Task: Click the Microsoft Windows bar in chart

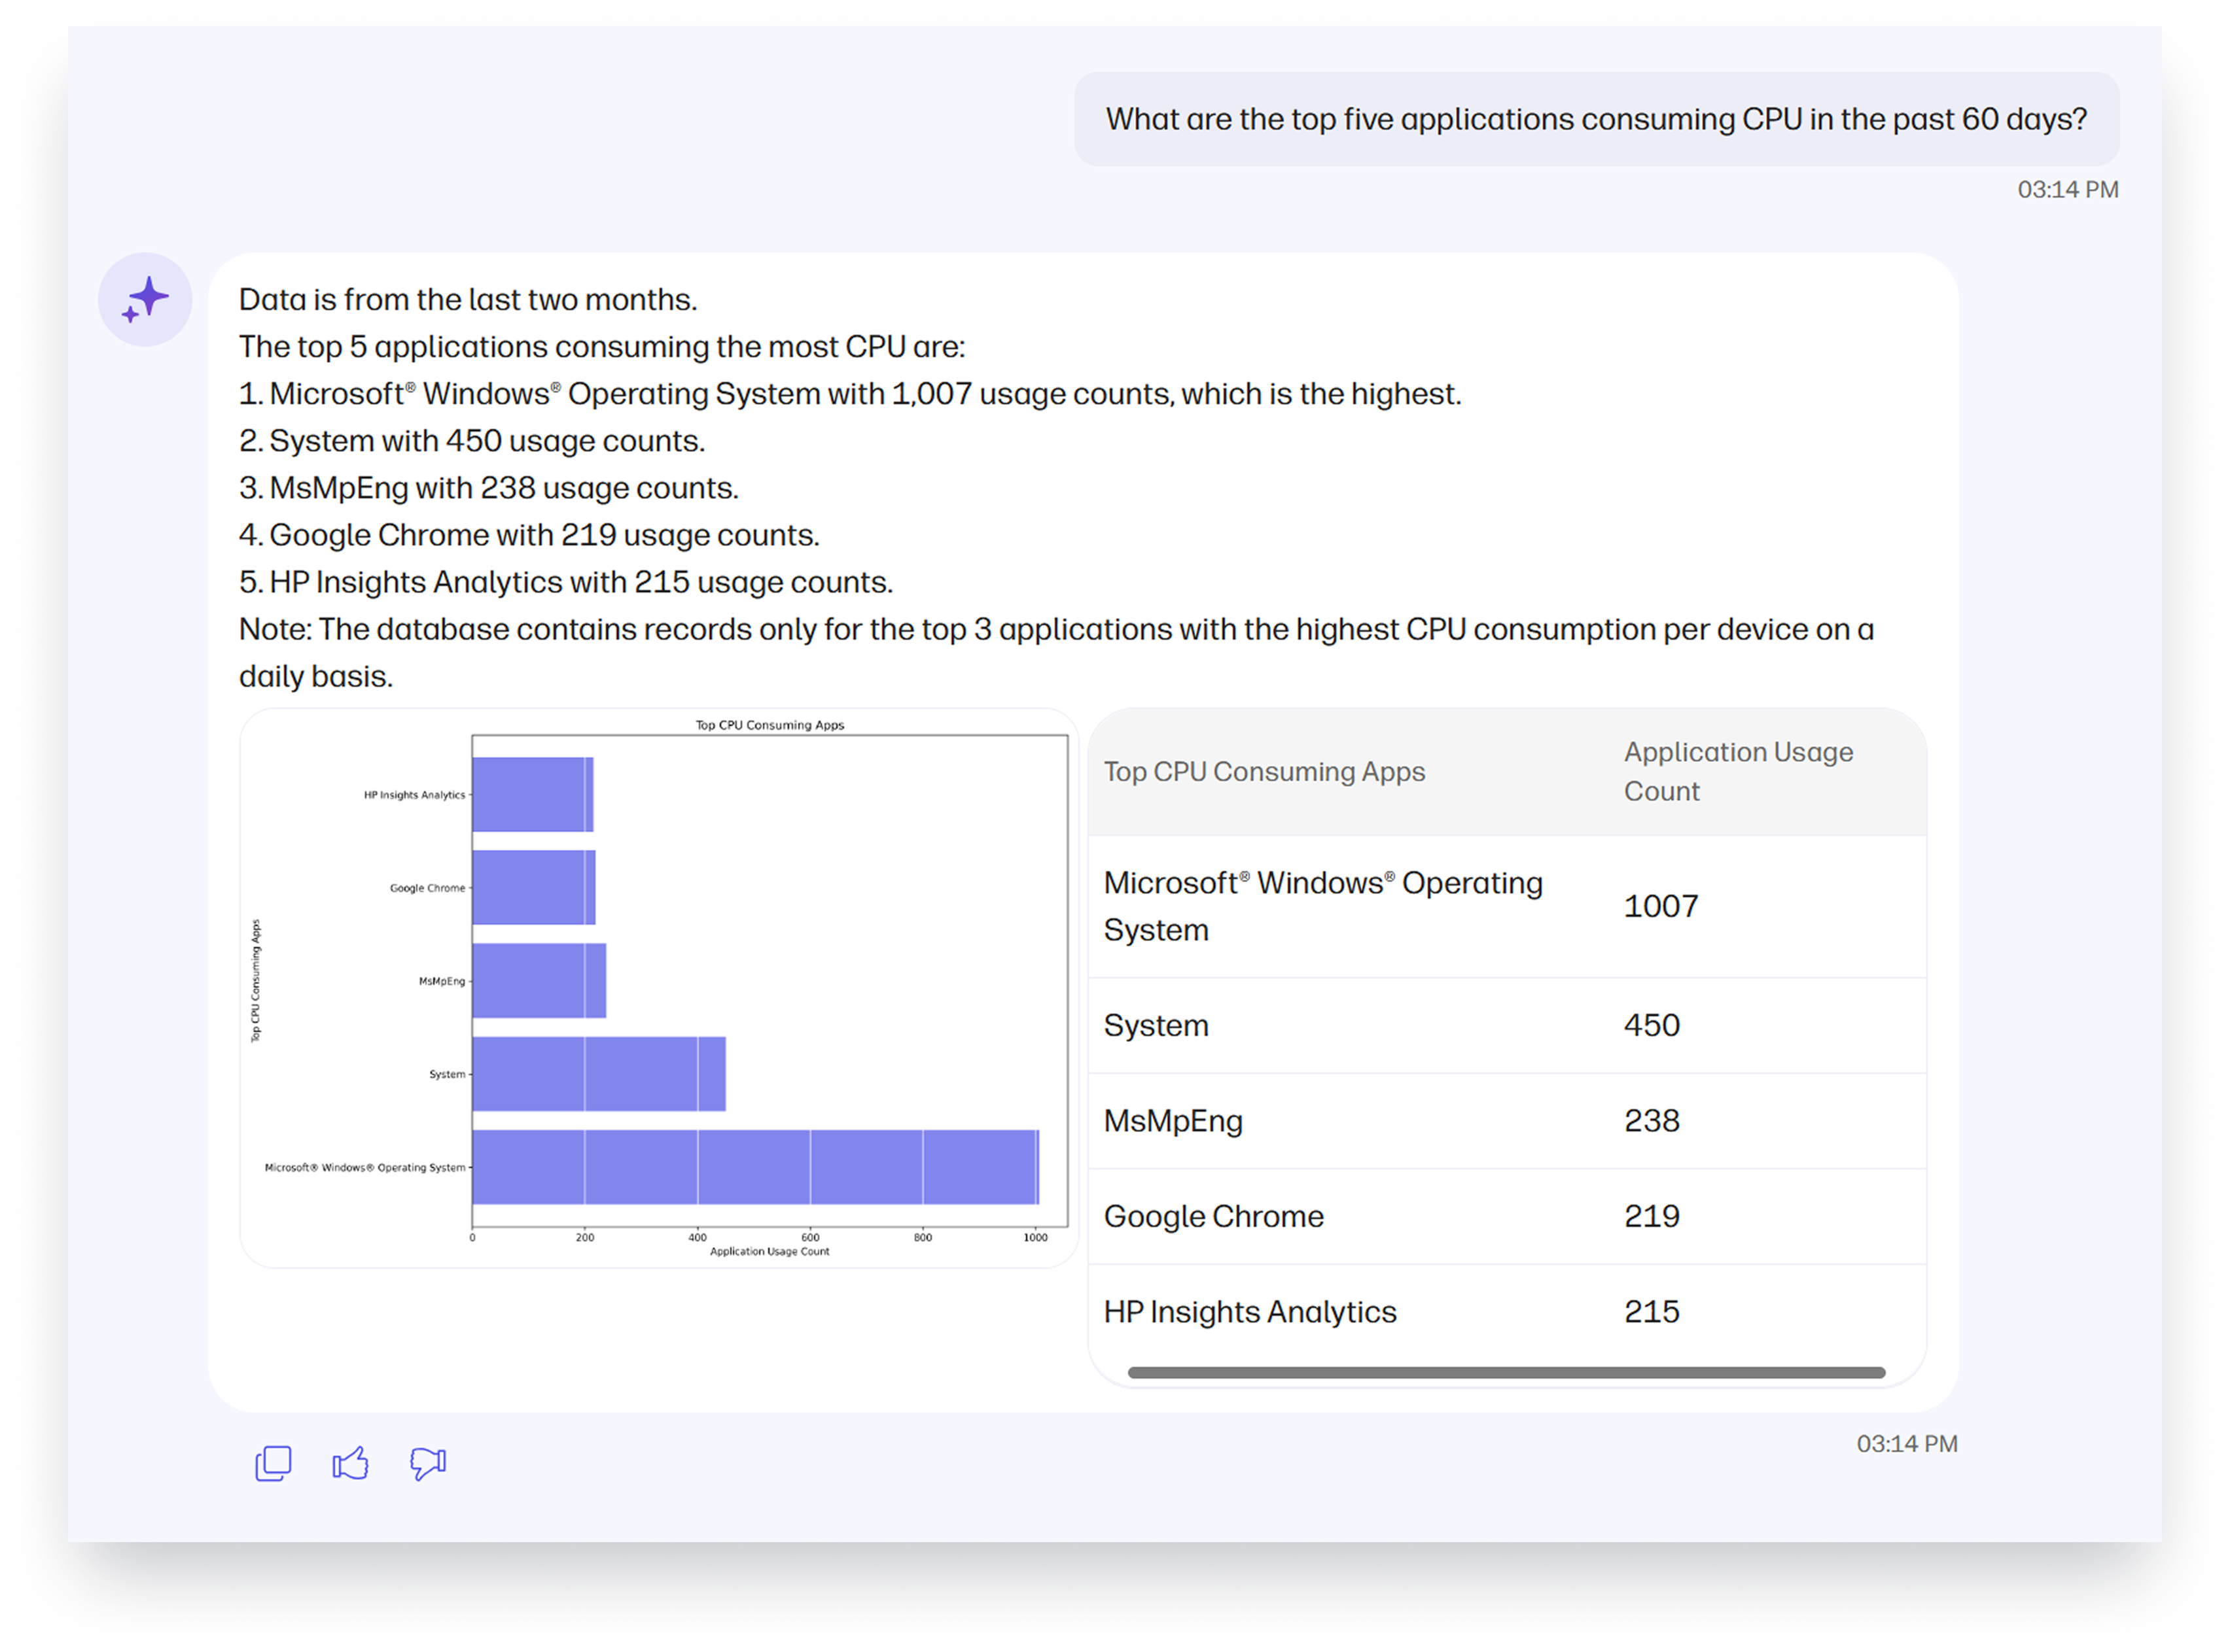Action: 756,1168
